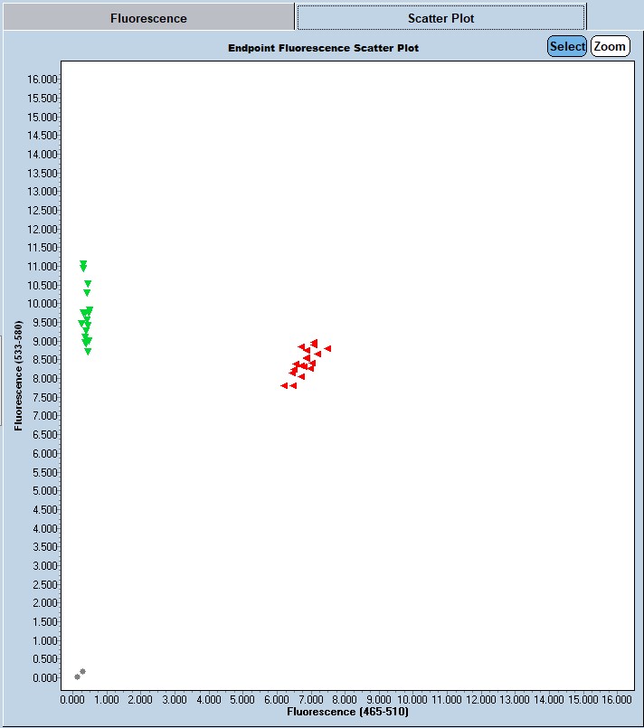Click the 16.000 x-axis tick label
644x728 pixels.
(x=618, y=699)
